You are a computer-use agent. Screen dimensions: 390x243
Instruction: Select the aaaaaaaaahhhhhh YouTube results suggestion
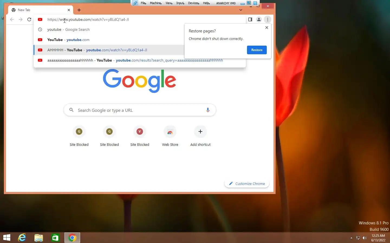[140, 60]
